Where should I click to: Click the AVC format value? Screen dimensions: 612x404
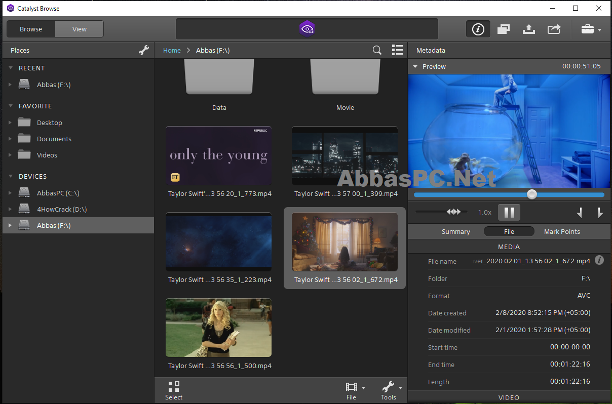(x=584, y=296)
